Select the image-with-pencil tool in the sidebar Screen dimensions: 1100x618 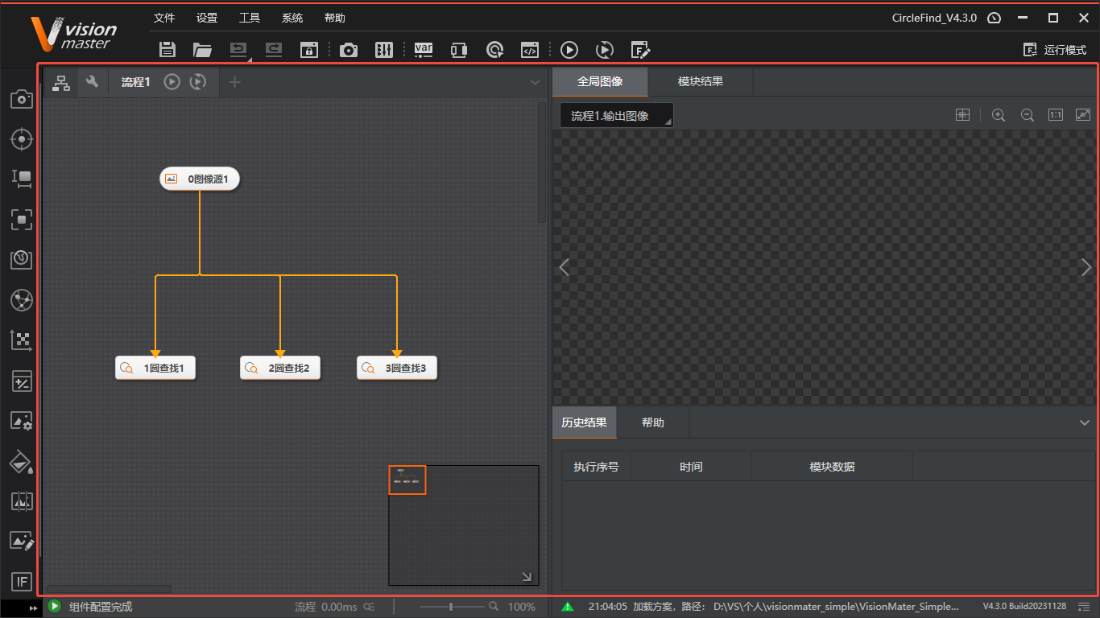(x=22, y=541)
